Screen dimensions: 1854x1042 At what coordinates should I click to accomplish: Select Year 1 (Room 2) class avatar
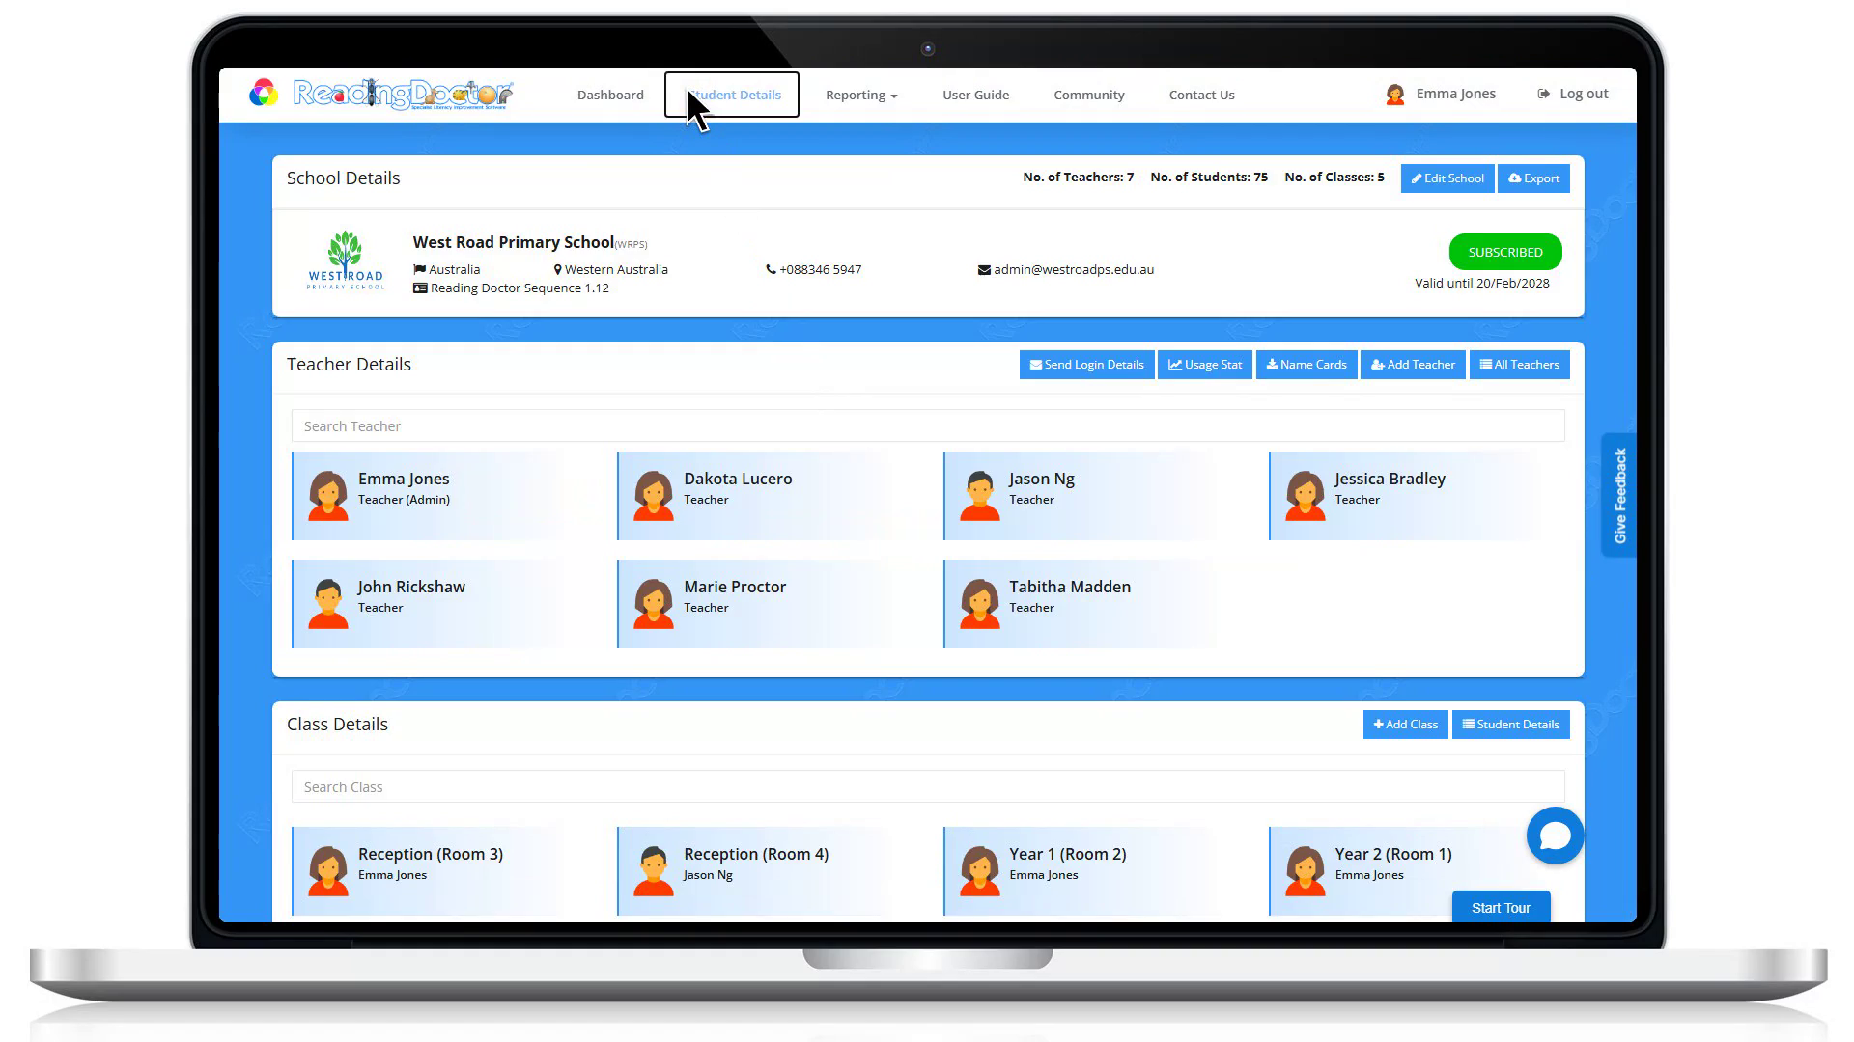tap(980, 871)
